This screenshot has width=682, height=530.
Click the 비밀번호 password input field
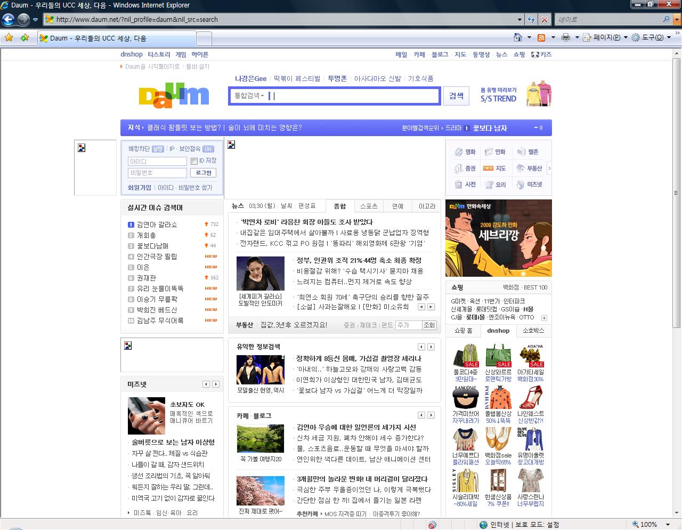tap(157, 173)
